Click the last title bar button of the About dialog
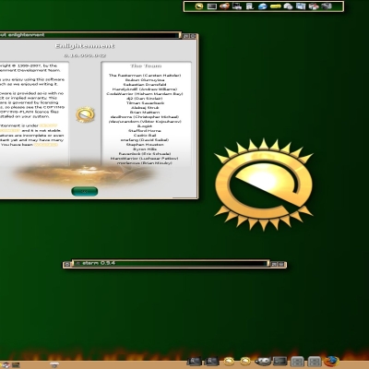This screenshot has width=369, height=369. coord(193,36)
